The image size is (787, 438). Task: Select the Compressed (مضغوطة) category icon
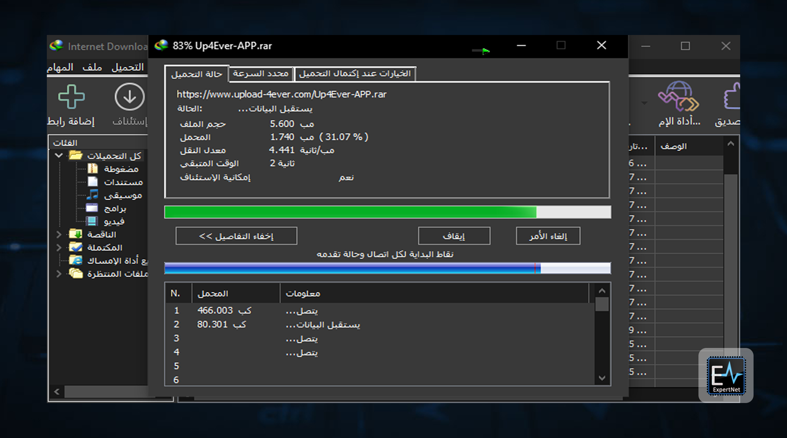coord(92,169)
